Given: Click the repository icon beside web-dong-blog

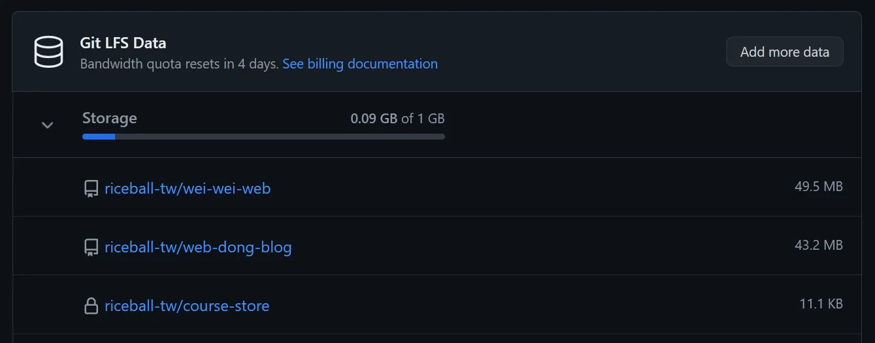Looking at the screenshot, I should click(91, 248).
